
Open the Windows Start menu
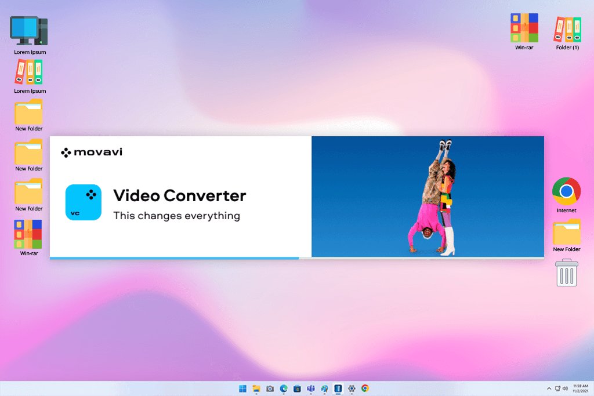(x=243, y=388)
